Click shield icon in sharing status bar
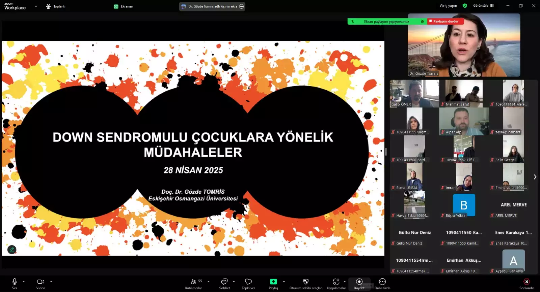Viewport: 540px width, 292px height. click(422, 22)
